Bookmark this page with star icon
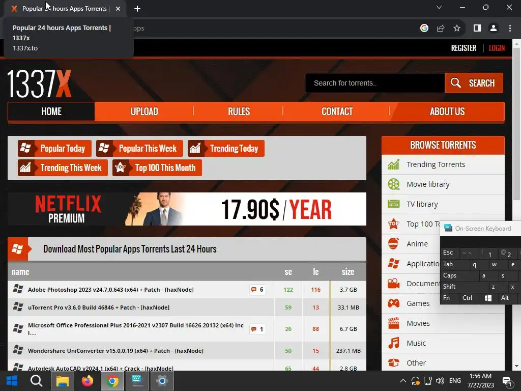Viewport: 521px width, 391px height. coord(457,29)
